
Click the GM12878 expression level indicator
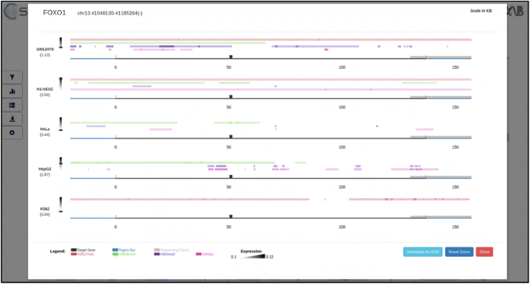61,43
